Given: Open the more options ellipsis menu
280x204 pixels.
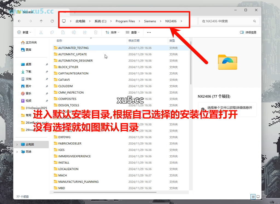Looking at the screenshot, I should (149, 32).
